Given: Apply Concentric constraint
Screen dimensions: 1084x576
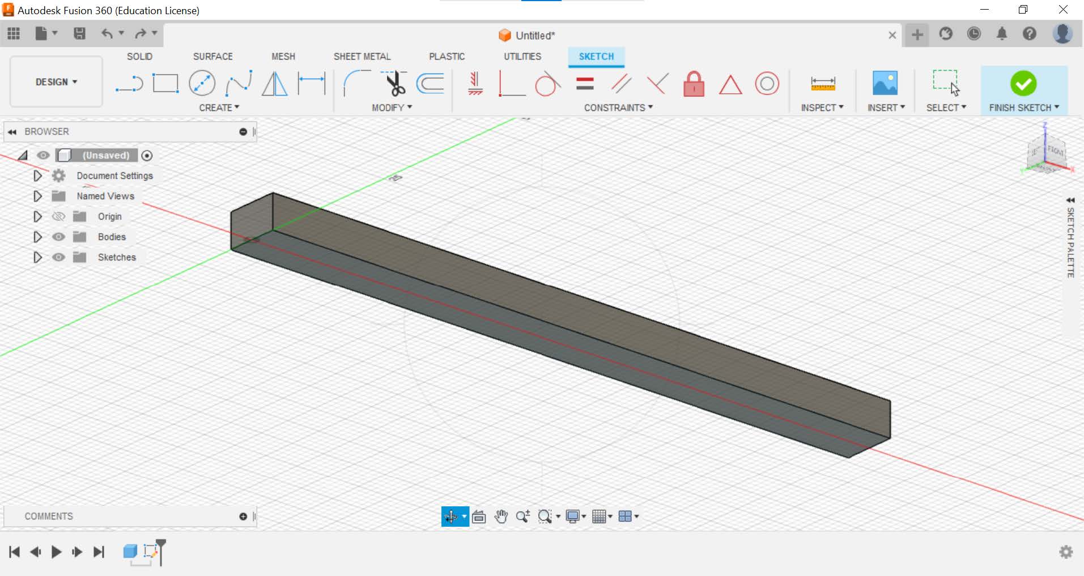Looking at the screenshot, I should (x=767, y=84).
